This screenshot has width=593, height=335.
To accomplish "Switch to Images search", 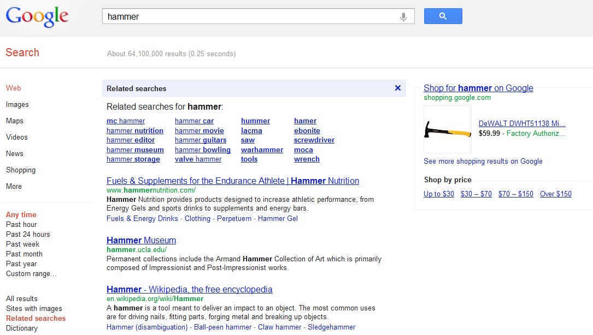I will pyautogui.click(x=17, y=105).
